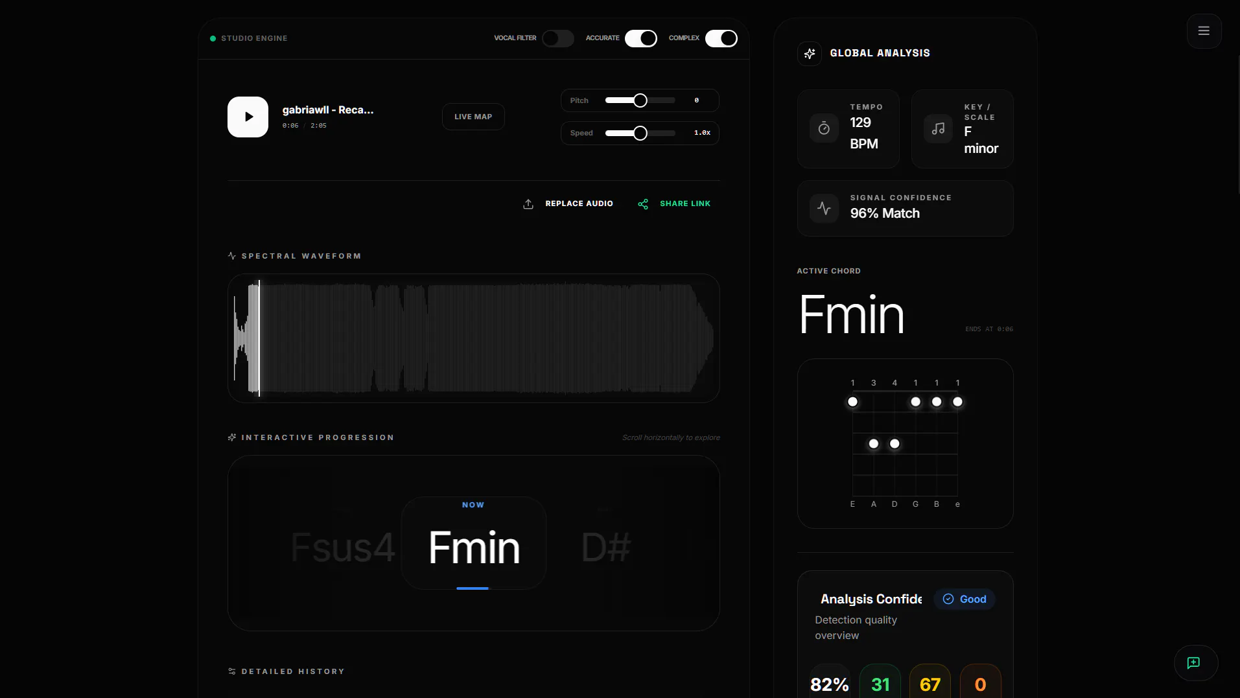Click the fret dot on A string
1240x698 pixels.
click(x=874, y=444)
